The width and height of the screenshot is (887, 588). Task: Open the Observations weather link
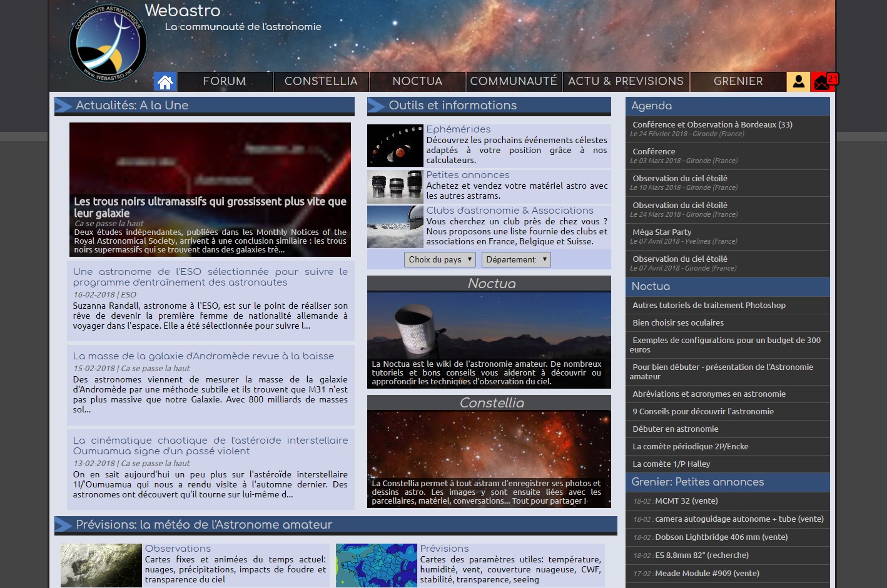click(178, 549)
